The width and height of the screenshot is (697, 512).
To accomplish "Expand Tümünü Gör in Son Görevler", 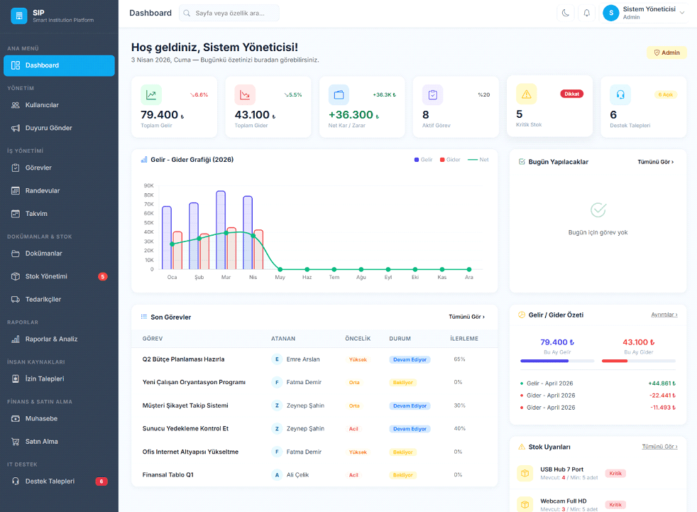I will pos(466,317).
